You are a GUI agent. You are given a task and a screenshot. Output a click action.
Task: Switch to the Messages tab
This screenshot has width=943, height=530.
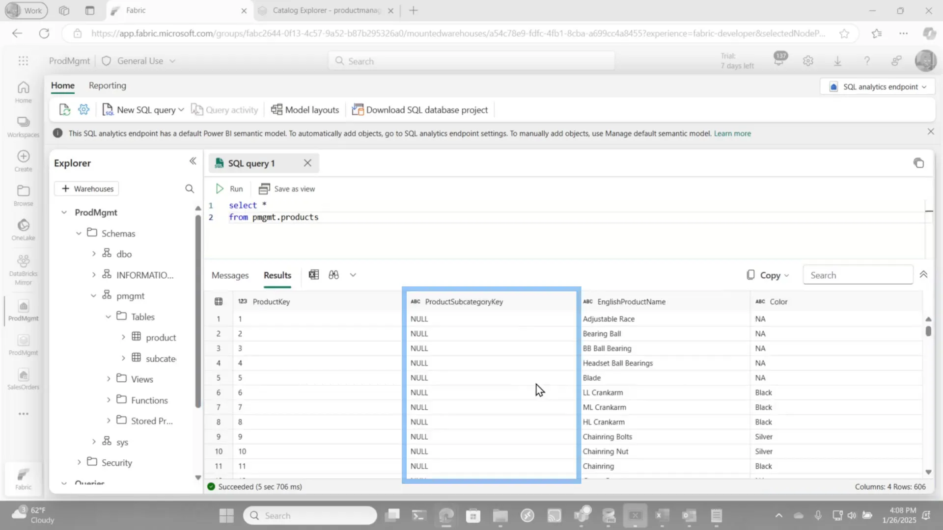pos(230,275)
